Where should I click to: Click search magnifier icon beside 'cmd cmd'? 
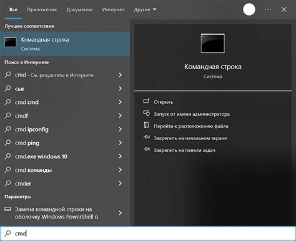click(7, 102)
